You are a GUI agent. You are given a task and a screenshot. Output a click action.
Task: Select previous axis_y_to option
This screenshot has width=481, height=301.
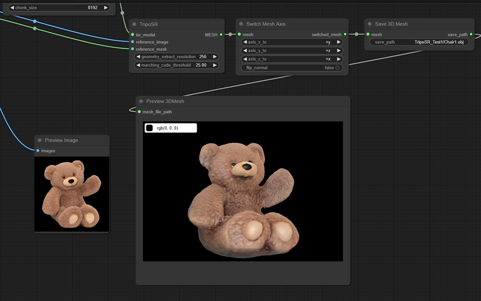coord(245,51)
